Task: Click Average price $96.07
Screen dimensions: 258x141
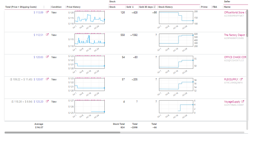Action: [x=39, y=127]
